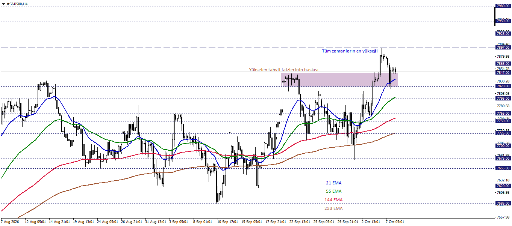512x226 pixels.
Task: Click the blue '21 EMA' legend label
Action: [x=334, y=183]
